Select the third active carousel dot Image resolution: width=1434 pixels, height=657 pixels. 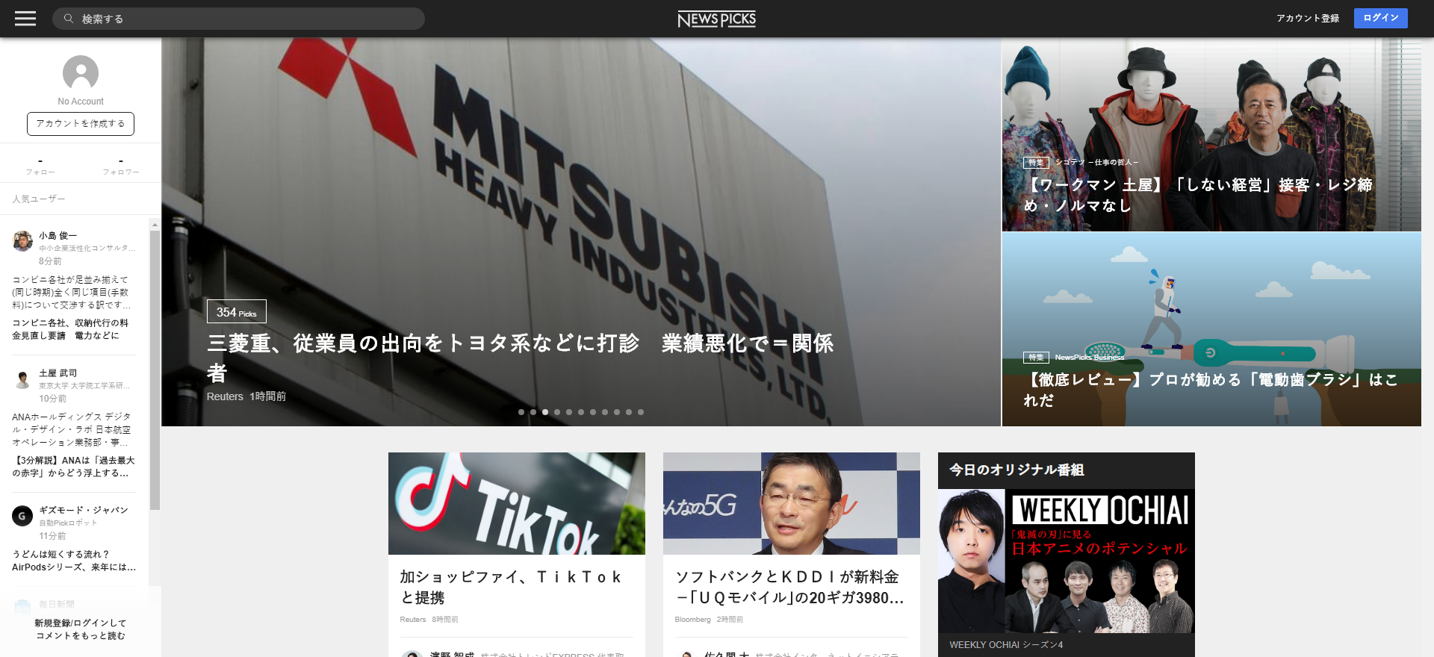point(545,412)
